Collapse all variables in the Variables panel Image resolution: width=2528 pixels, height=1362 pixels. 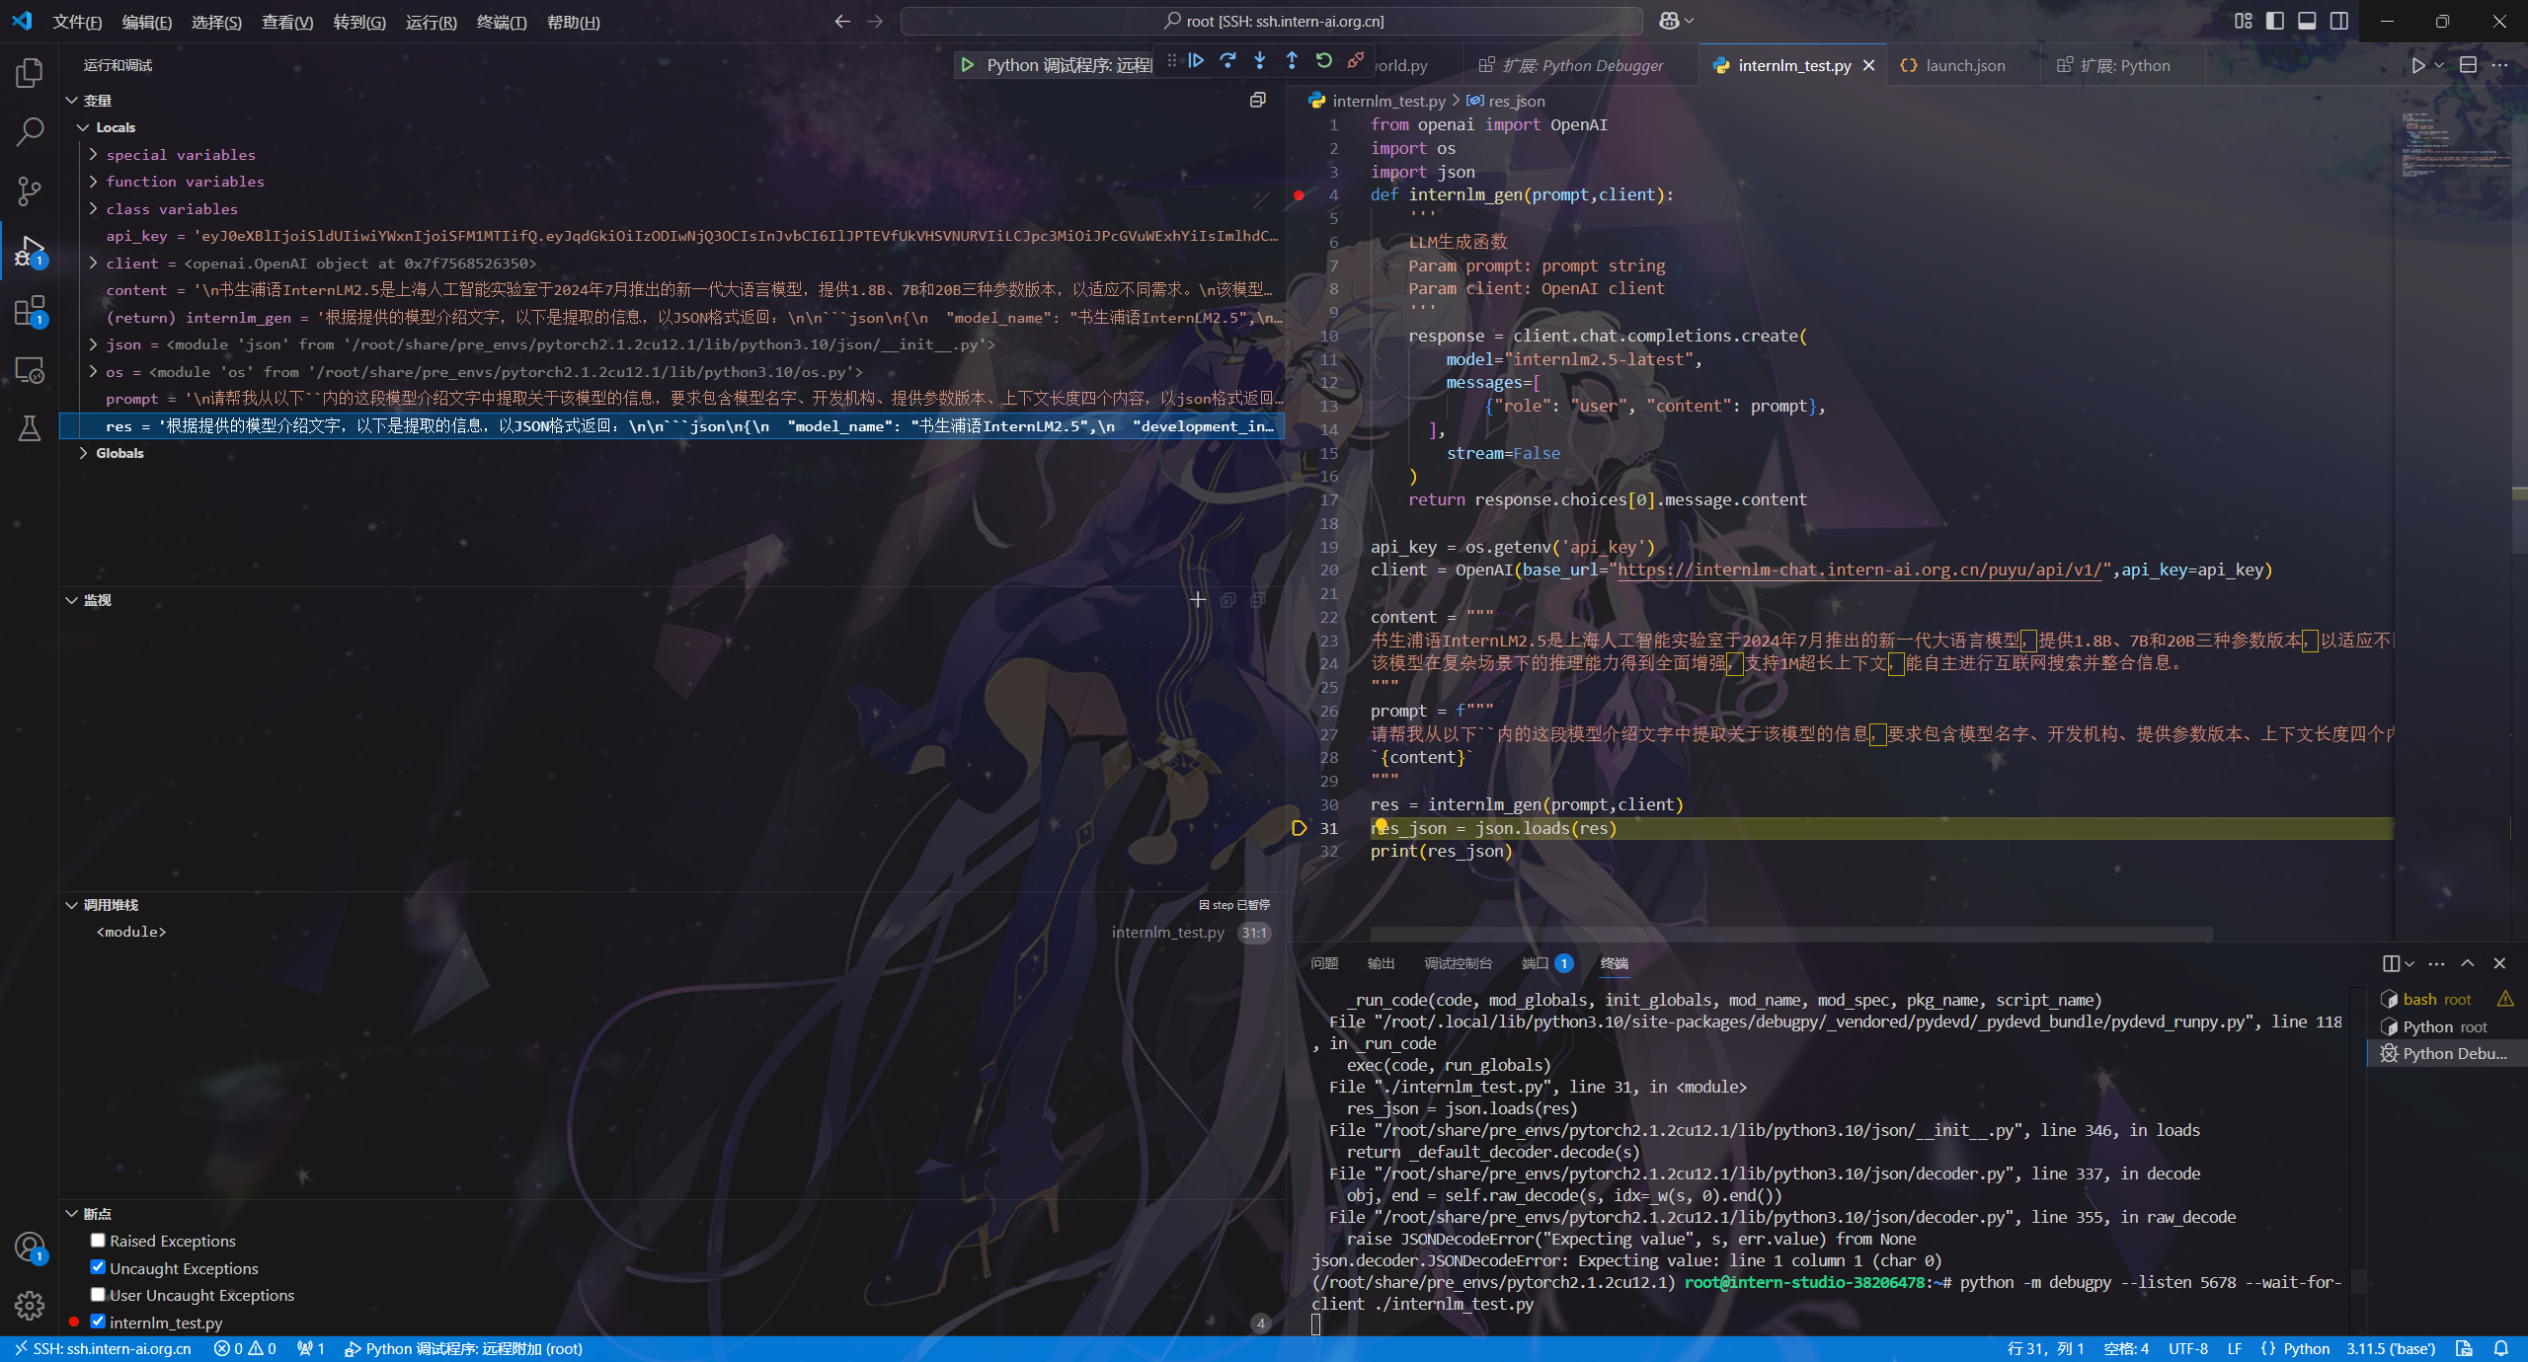click(x=1257, y=100)
